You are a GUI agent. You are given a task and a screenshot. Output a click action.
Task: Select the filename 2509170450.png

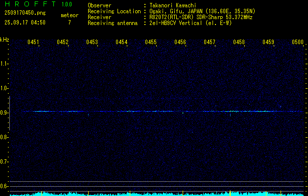[x=25, y=13]
